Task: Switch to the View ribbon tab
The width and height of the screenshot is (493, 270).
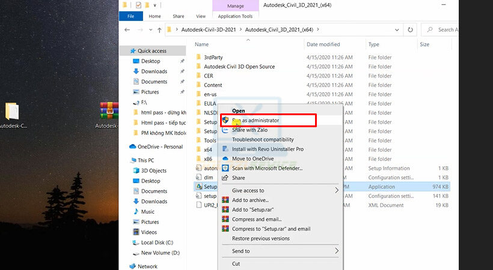Action: click(x=200, y=16)
